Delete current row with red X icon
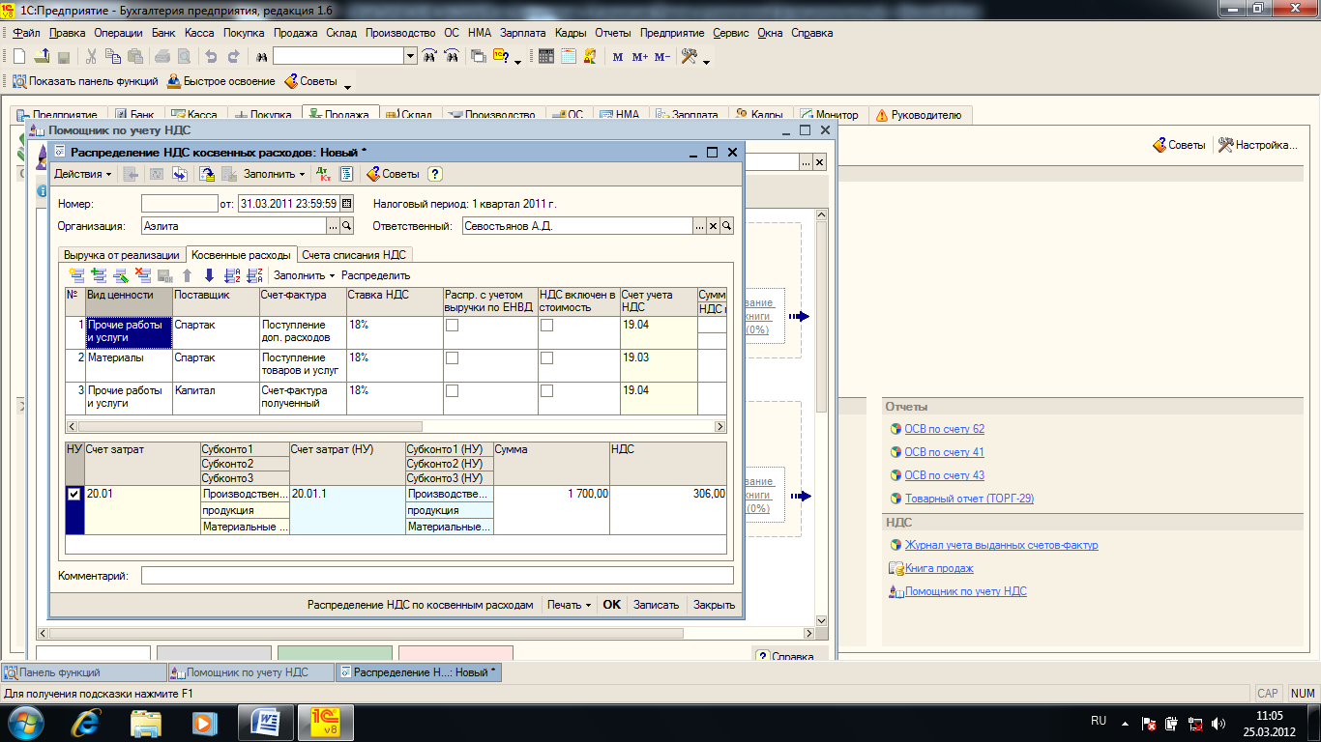Image resolution: width=1321 pixels, height=742 pixels. click(x=143, y=275)
